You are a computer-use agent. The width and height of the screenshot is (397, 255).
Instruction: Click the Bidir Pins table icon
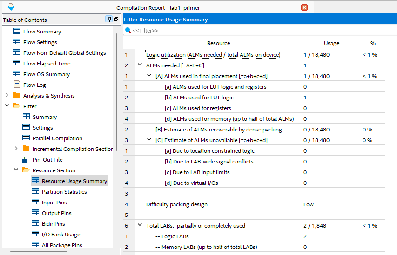tap(35, 223)
